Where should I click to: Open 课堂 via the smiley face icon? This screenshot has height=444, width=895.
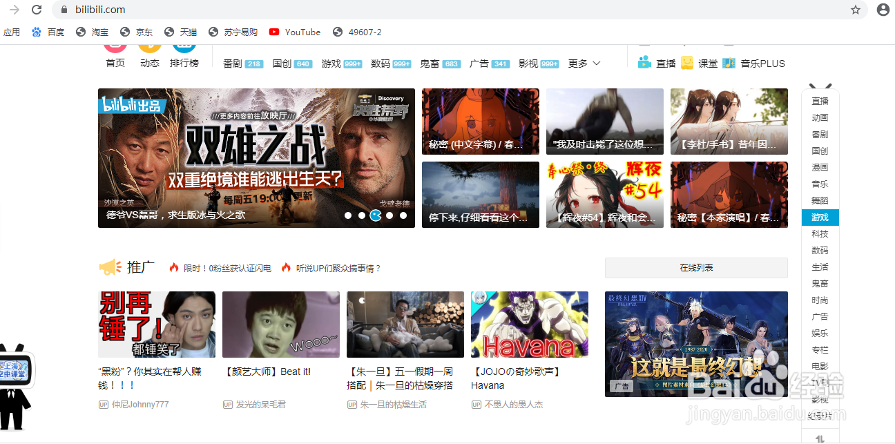pos(687,62)
